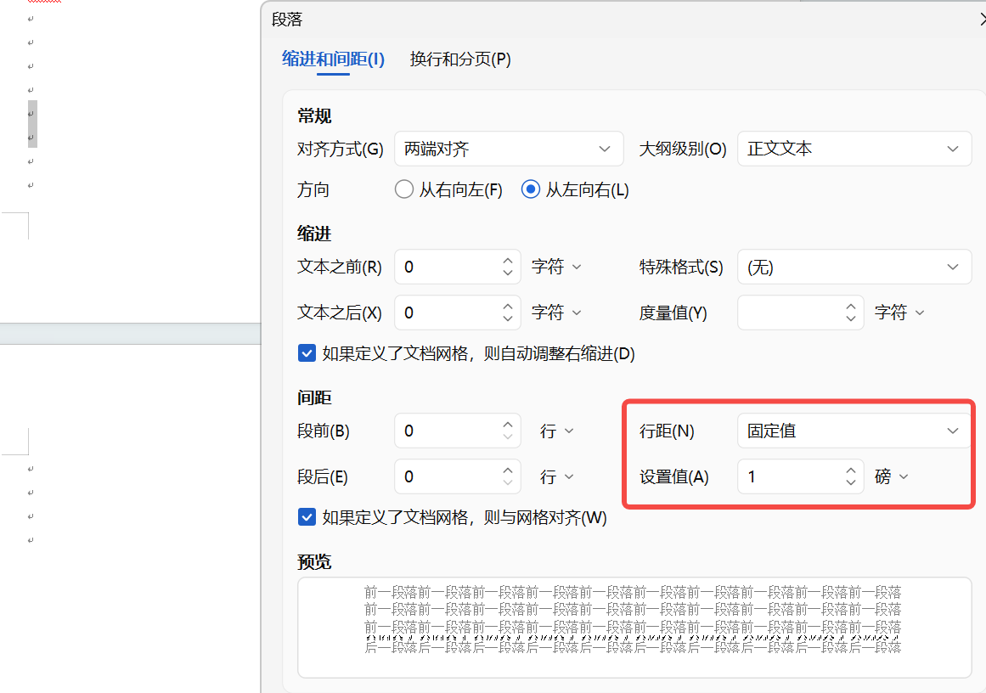Image resolution: width=986 pixels, height=693 pixels.
Task: Increase 段前 spacing with the up arrow
Action: tap(508, 425)
